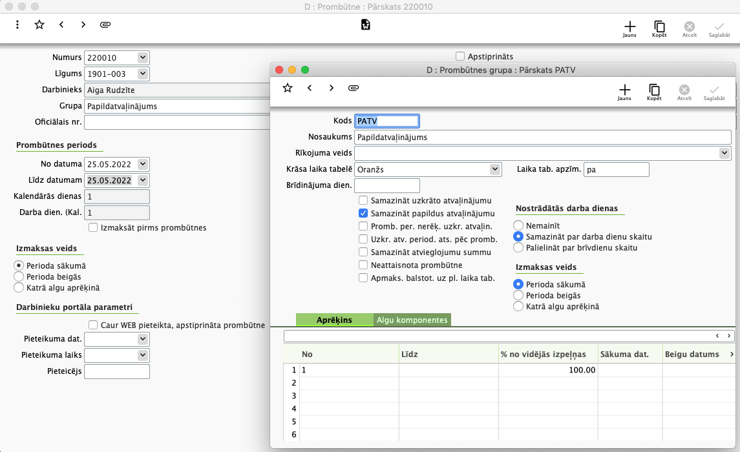This screenshot has height=452, width=740.
Task: Click Jauns in the Prombūtnes grupa toolbar
Action: 624,92
